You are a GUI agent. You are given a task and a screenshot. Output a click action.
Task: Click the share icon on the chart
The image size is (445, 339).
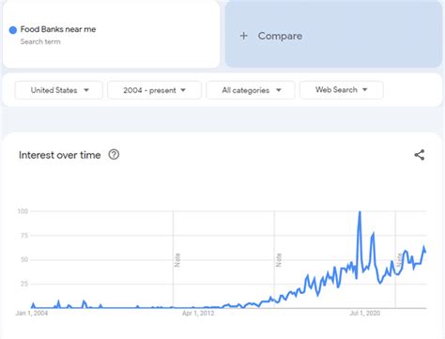tap(420, 155)
